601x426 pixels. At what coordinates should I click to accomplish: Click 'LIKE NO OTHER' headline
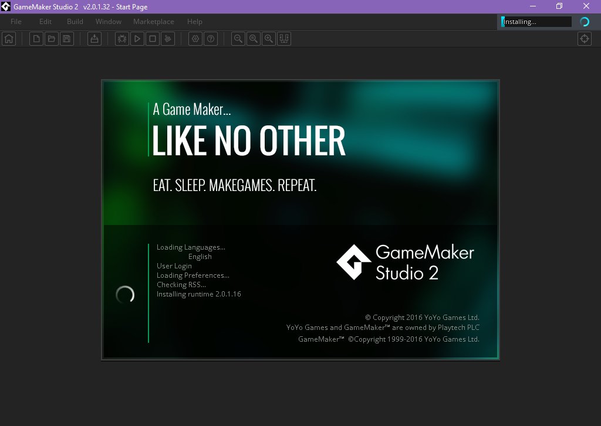click(249, 141)
